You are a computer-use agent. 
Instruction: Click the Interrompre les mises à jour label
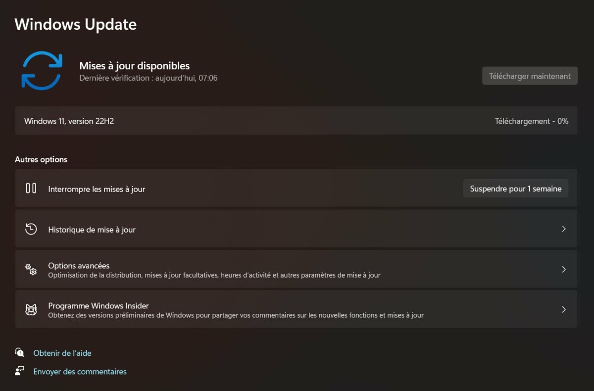tap(97, 189)
